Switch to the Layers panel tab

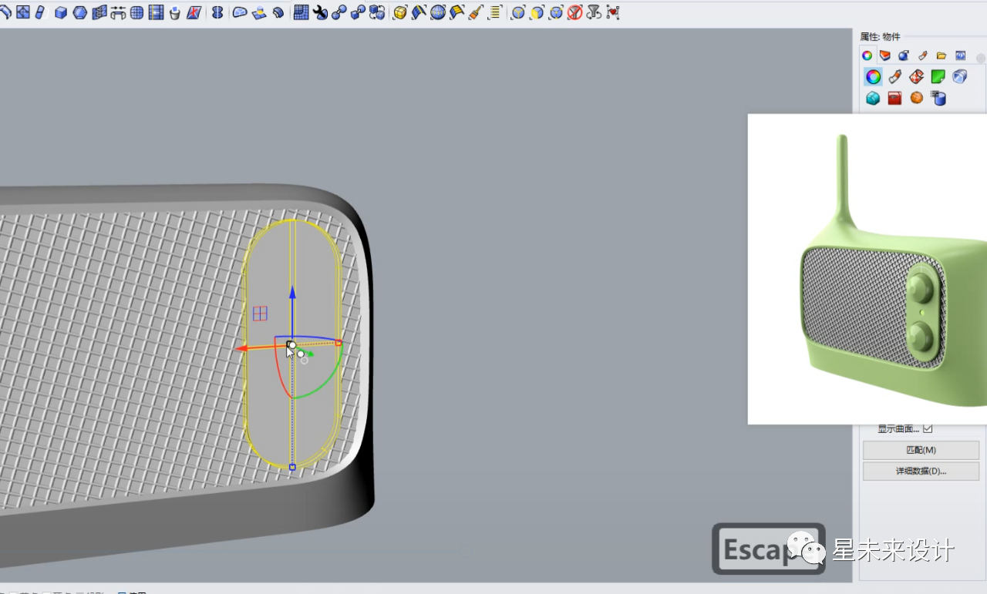click(885, 55)
